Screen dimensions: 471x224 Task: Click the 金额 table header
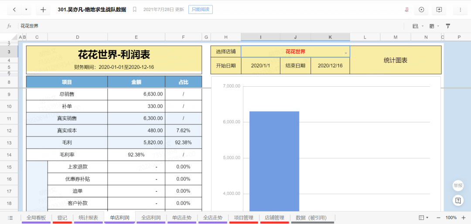136,82
